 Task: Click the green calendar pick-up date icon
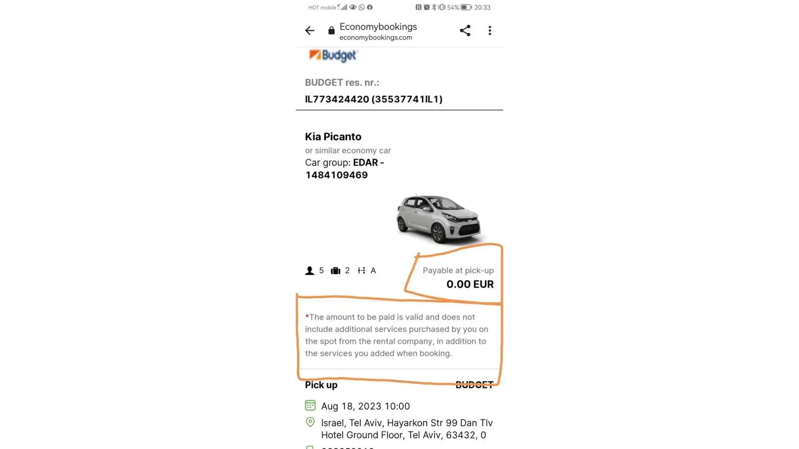coord(310,405)
